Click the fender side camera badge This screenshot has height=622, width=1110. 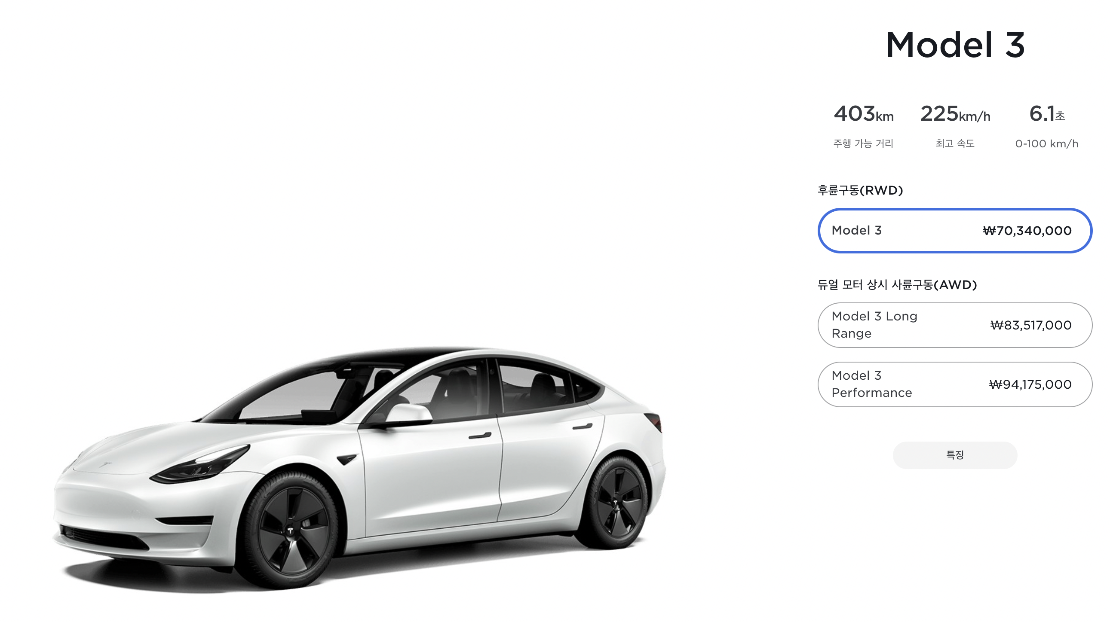pyautogui.click(x=347, y=459)
